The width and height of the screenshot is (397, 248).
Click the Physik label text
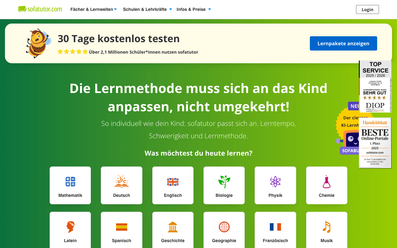275,195
